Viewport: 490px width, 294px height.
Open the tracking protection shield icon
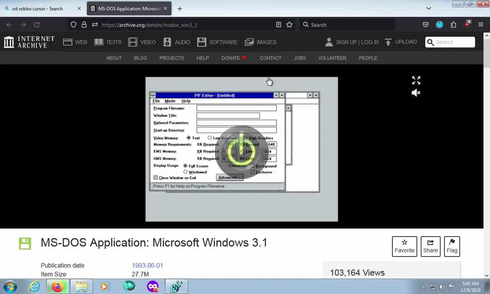point(73,24)
